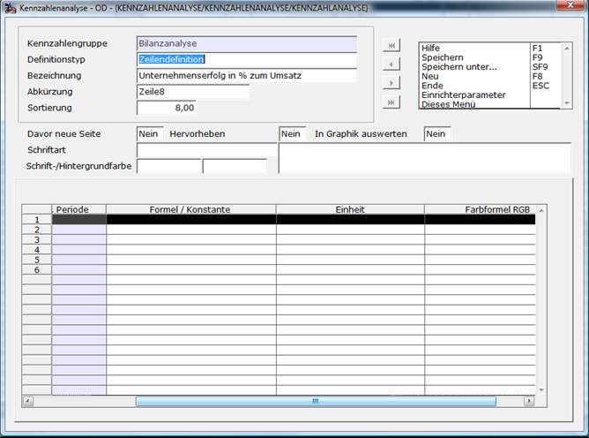This screenshot has height=438, width=589.
Task: Click the table's horizontal scrollbar thumb
Action: [316, 401]
